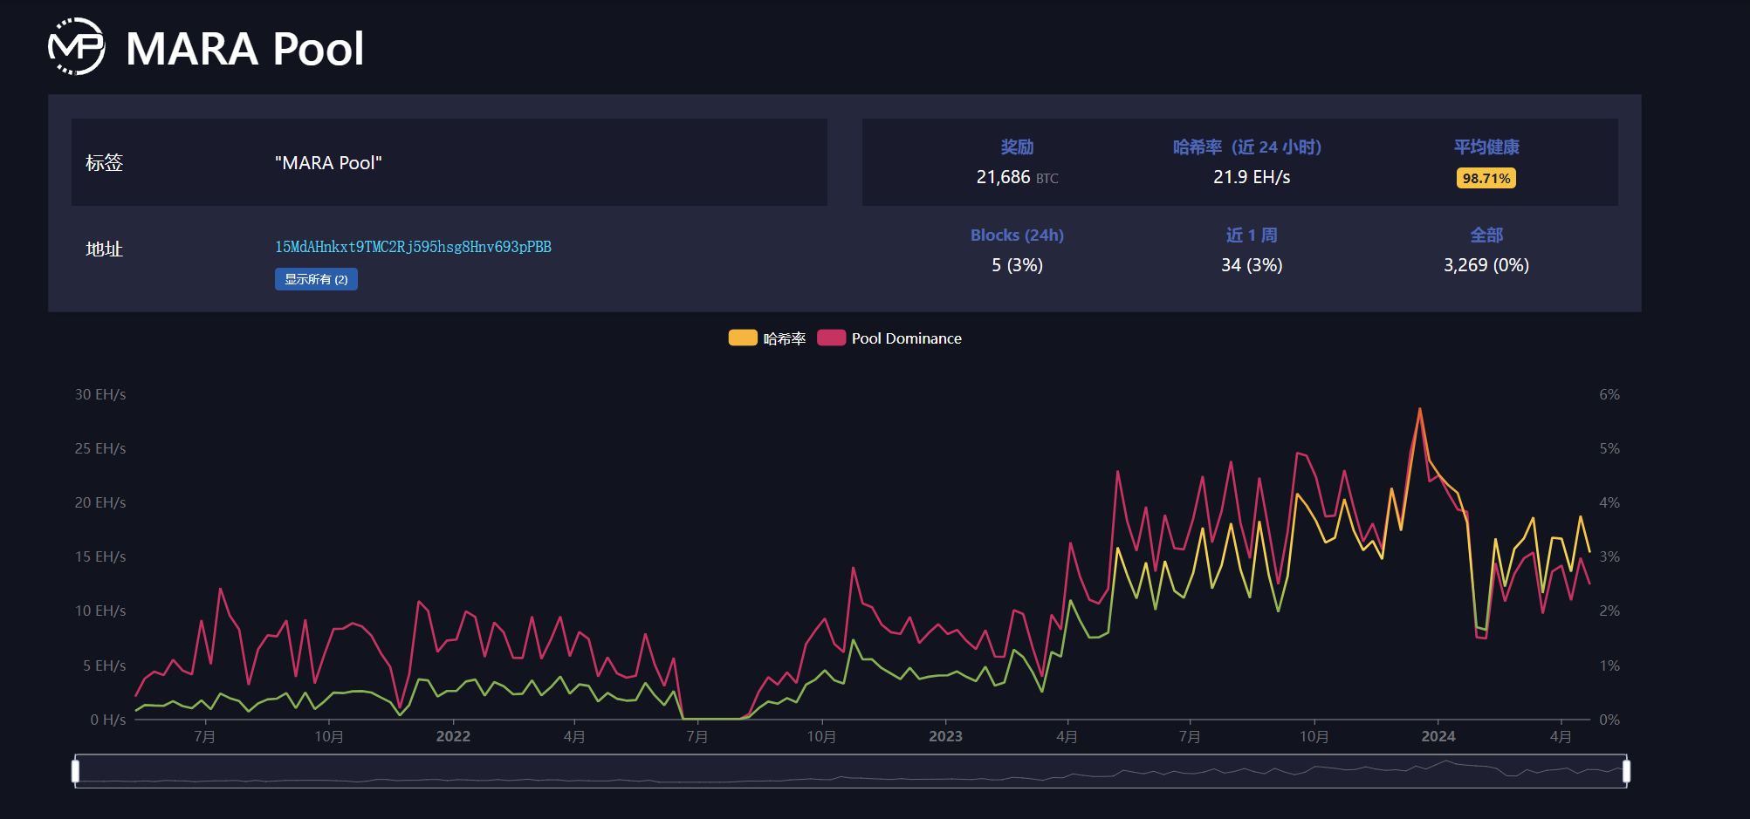This screenshot has width=1750, height=819.
Task: Click the 全部 total blocks heading
Action: point(1486,235)
